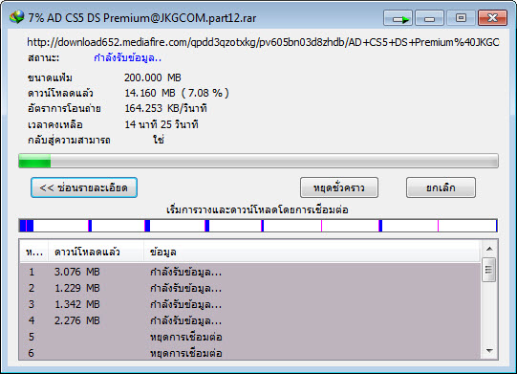517x374 pixels.
Task: Click the connection list scrollbar thumb
Action: point(489,270)
